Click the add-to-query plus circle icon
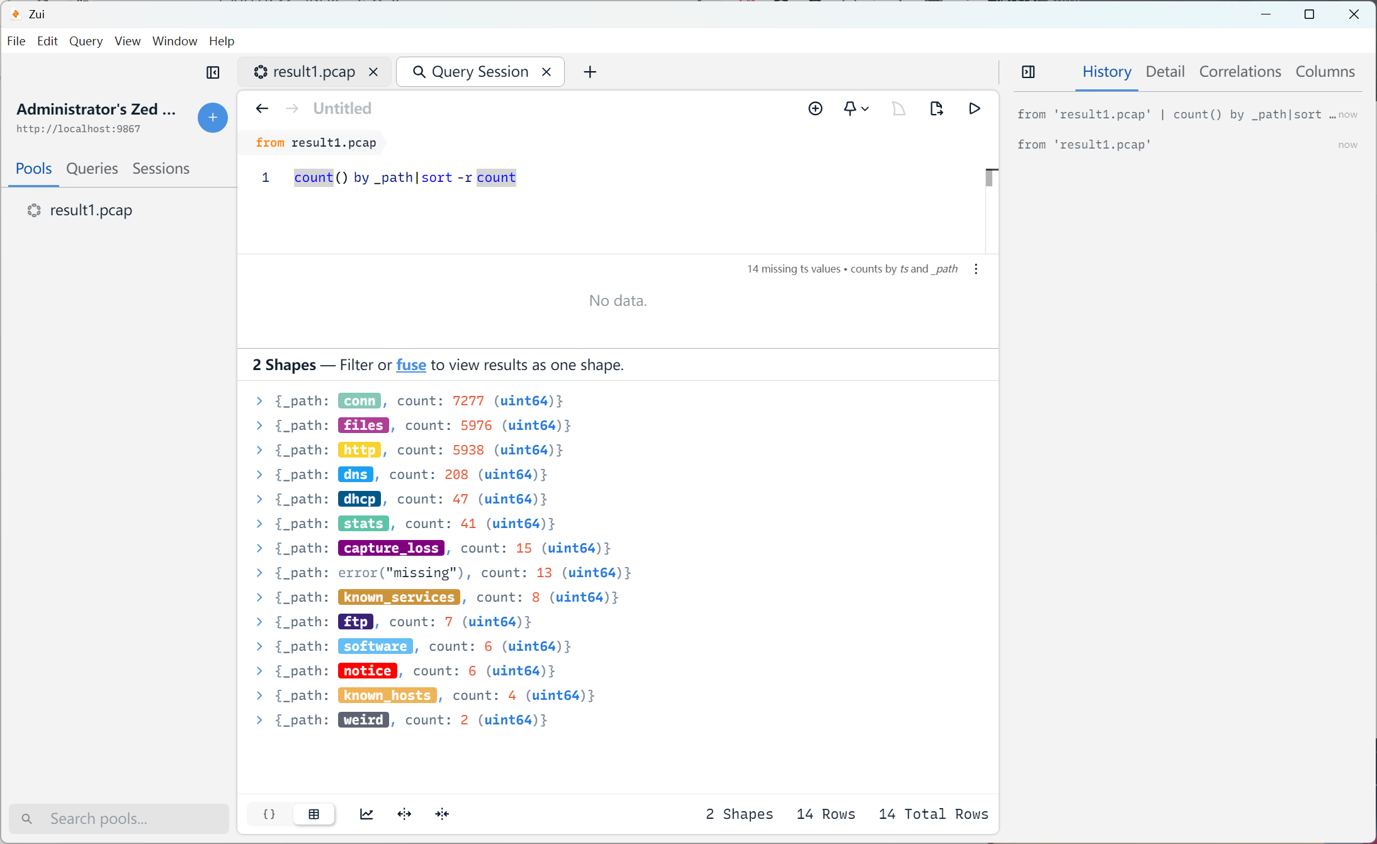1377x844 pixels. pos(815,109)
